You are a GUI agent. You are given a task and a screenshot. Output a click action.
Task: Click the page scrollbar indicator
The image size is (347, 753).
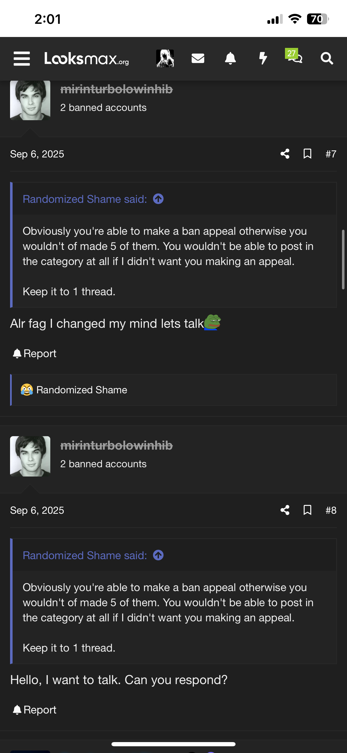[343, 260]
